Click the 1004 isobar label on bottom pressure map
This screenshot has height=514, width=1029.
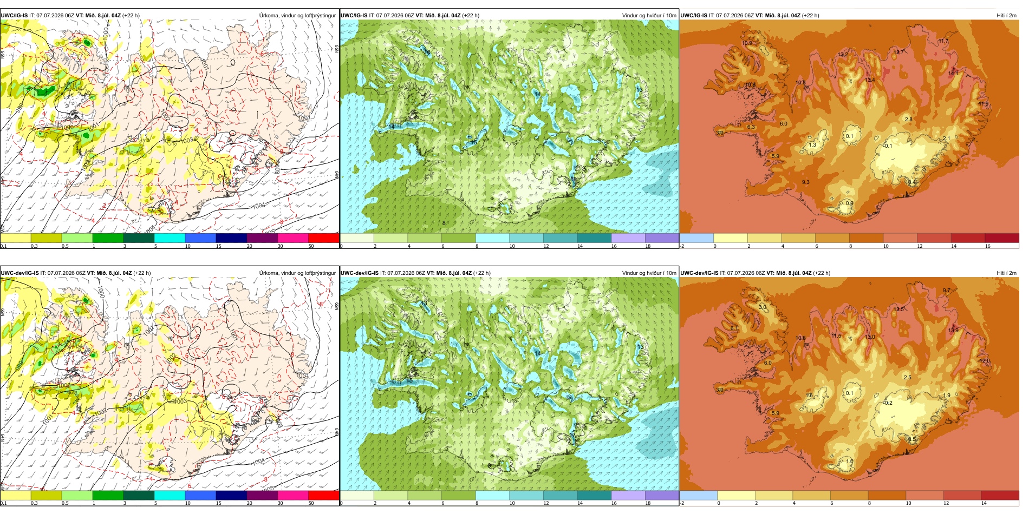258,462
